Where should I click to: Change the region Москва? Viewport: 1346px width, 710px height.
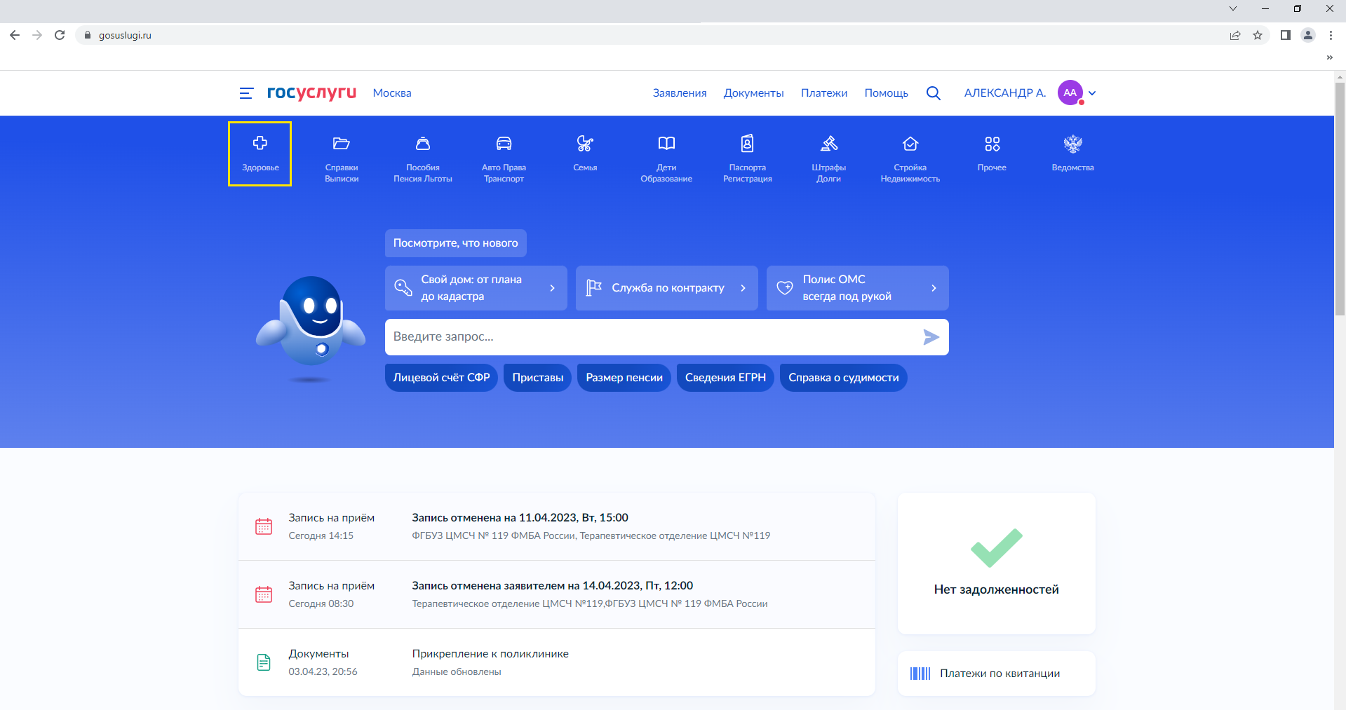point(392,93)
